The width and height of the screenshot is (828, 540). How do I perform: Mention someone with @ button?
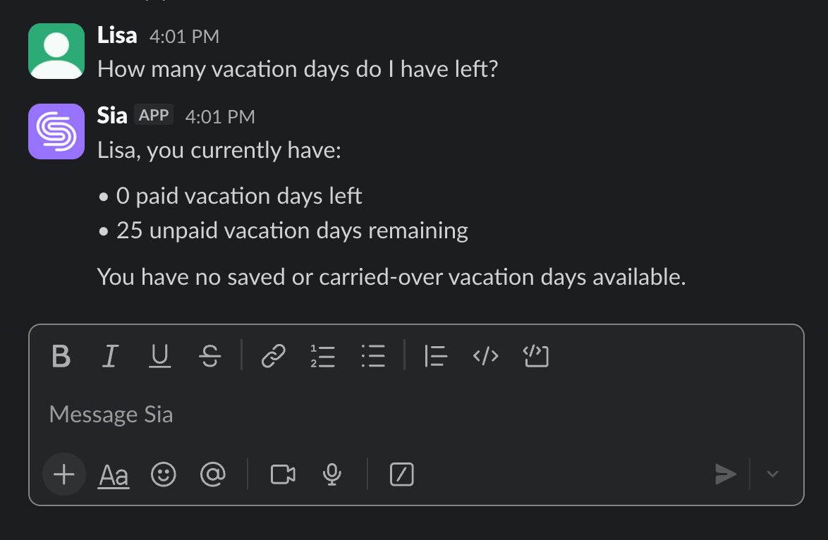(212, 475)
